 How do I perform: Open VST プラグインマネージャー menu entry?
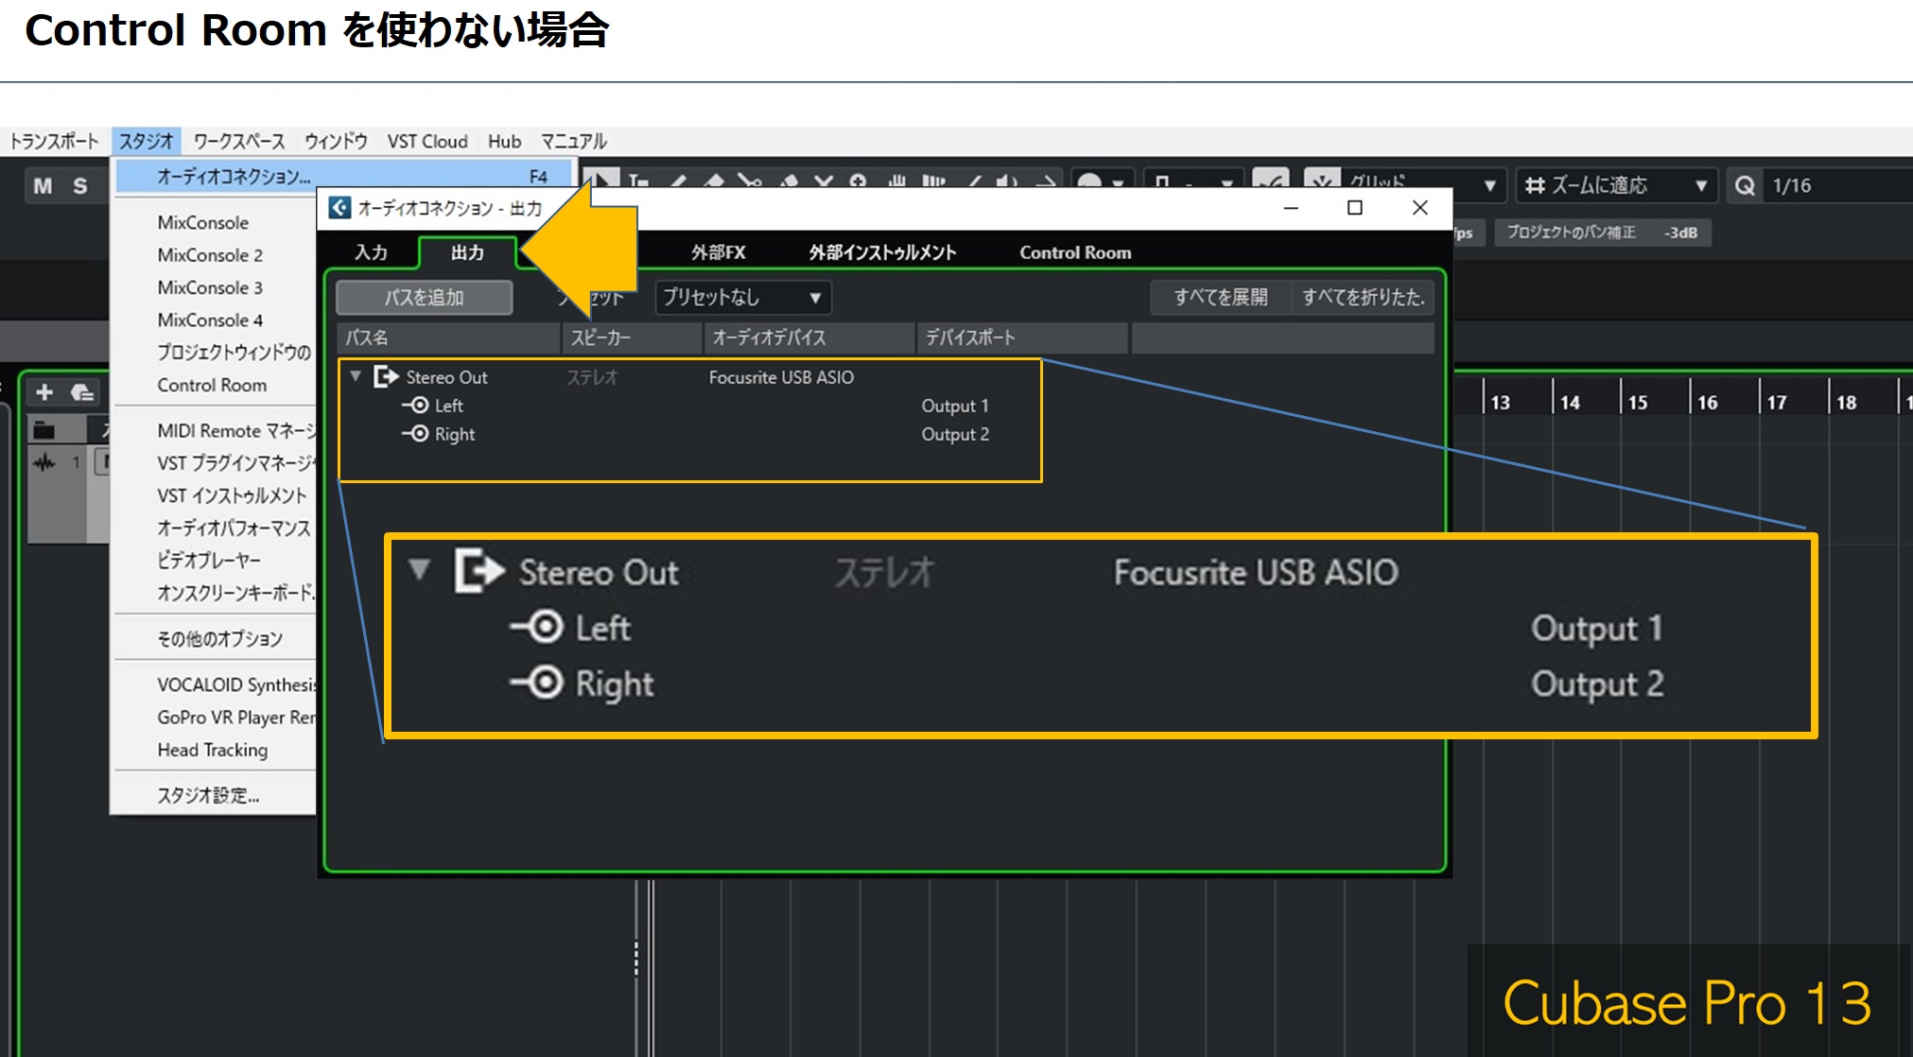[236, 462]
